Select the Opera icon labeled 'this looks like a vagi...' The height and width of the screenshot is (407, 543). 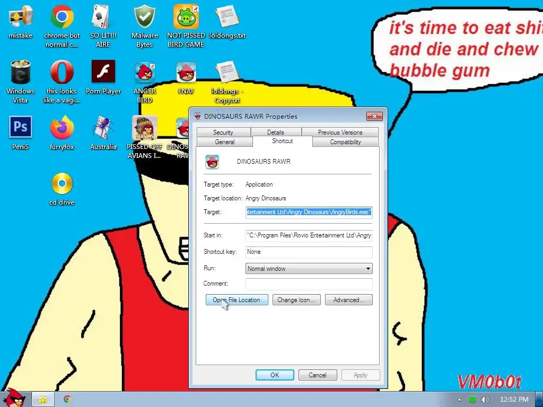pyautogui.click(x=62, y=82)
